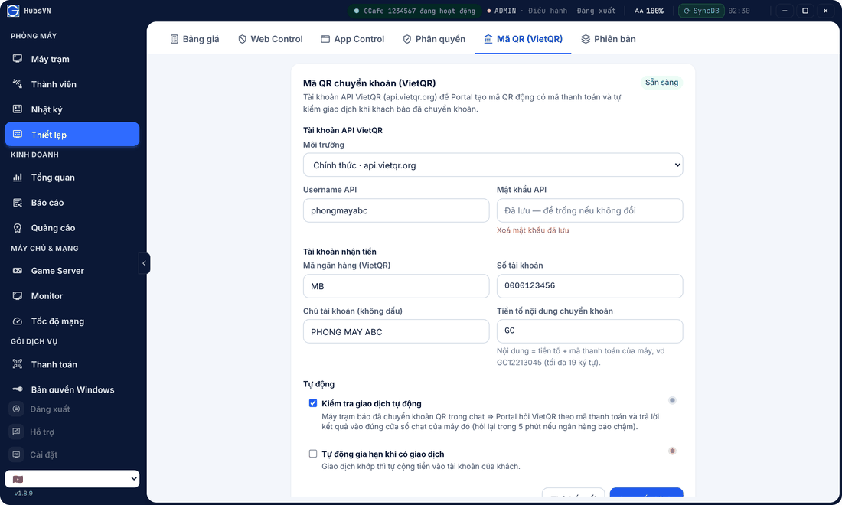The image size is (842, 505).
Task: Open the language flag dropdown in sidebar
Action: [x=72, y=479]
